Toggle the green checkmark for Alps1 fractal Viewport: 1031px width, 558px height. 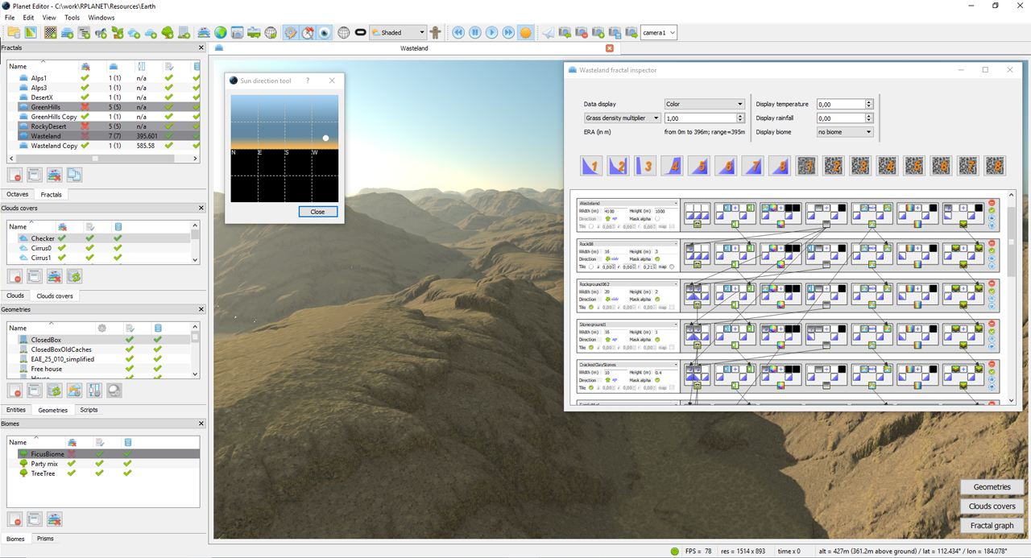(85, 78)
